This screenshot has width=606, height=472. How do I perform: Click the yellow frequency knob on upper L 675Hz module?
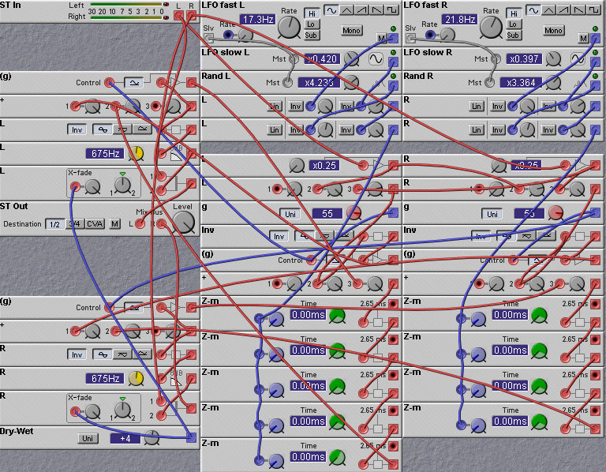(136, 153)
